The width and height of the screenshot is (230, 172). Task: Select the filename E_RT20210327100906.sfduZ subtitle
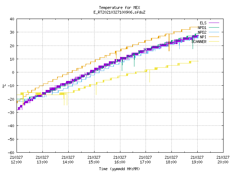(119, 12)
